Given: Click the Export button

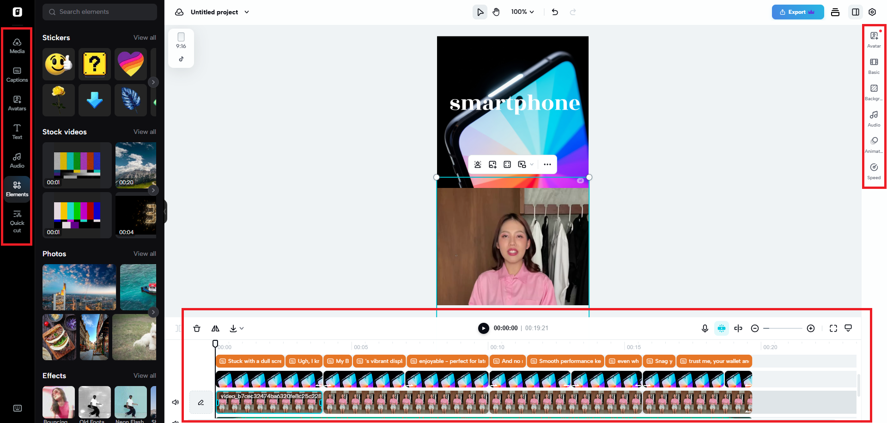Looking at the screenshot, I should tap(798, 12).
